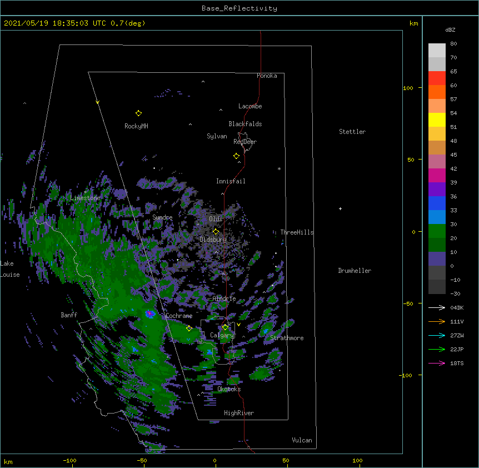Viewport: 479px width, 468px height.
Task: Pick the bright green 20-30 dBZ legend color
Action: point(437,231)
